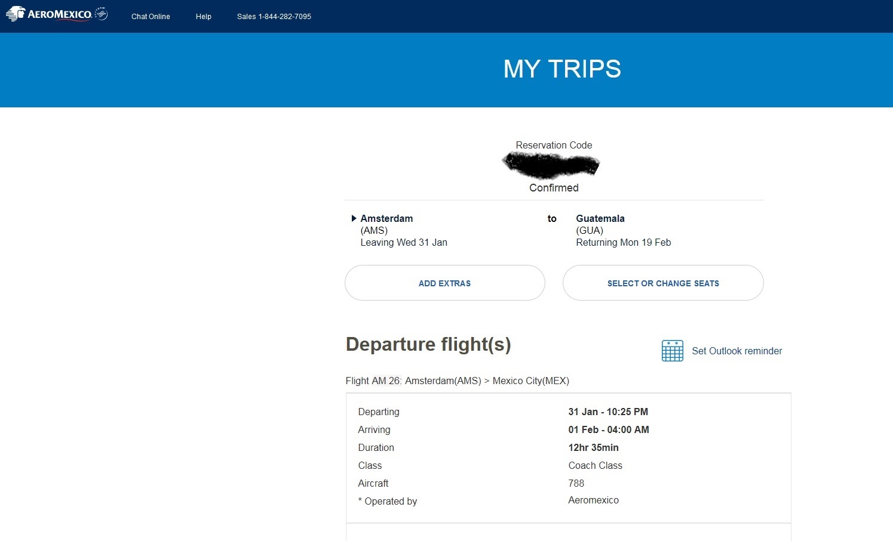Click Sales 1-844-282-7095 phone link
Viewport: 893px width, 541px height.
[274, 17]
